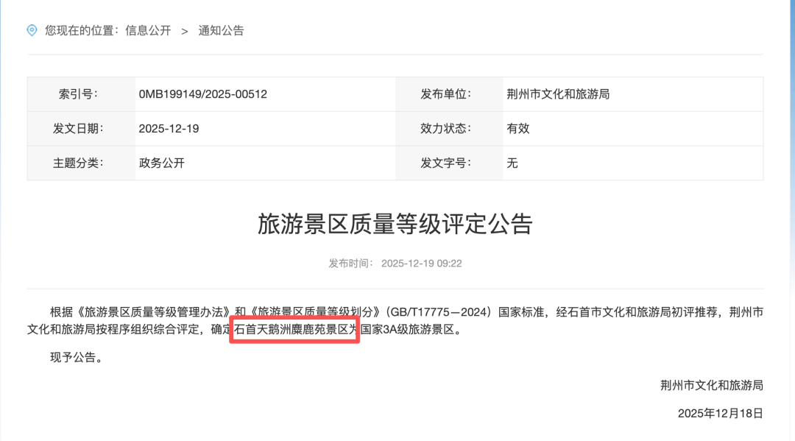This screenshot has height=441, width=795.
Task: Click the headline 旅游景区质量等级评定公告
Action: click(395, 224)
